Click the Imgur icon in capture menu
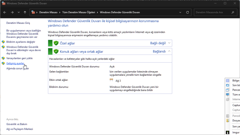 click(x=228, y=132)
